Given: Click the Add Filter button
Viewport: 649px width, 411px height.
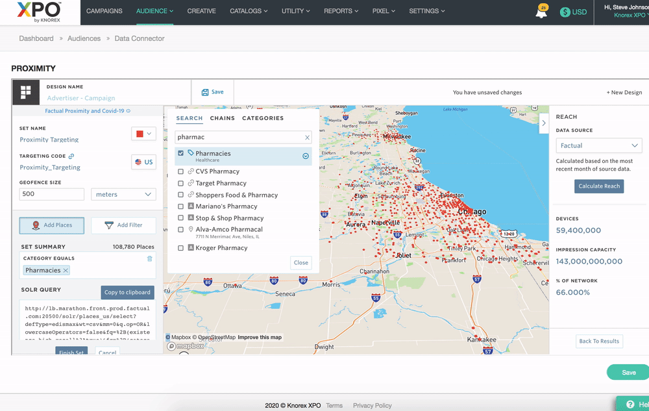Looking at the screenshot, I should (124, 225).
